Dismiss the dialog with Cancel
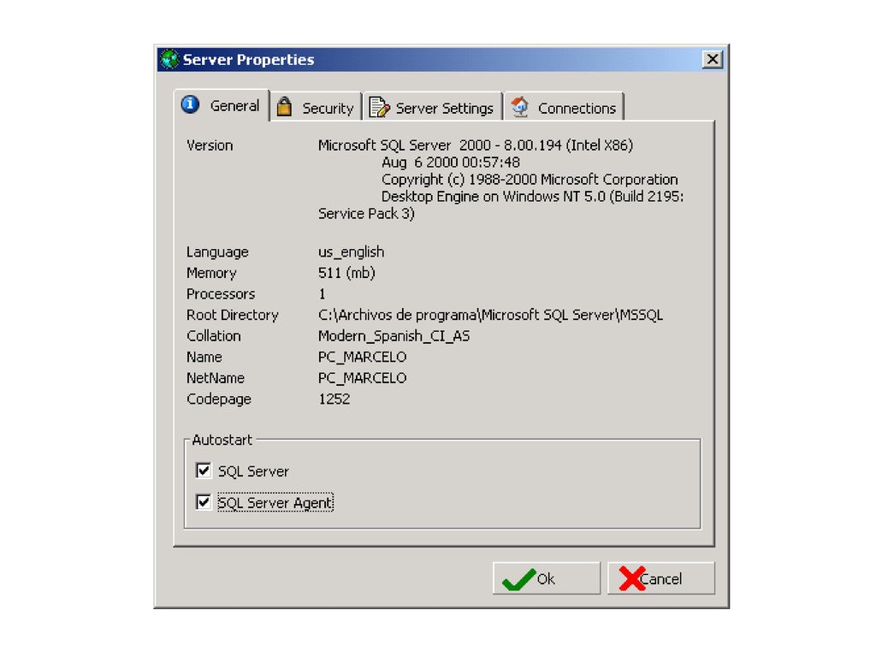Viewport: 876px width, 657px height. [x=661, y=578]
